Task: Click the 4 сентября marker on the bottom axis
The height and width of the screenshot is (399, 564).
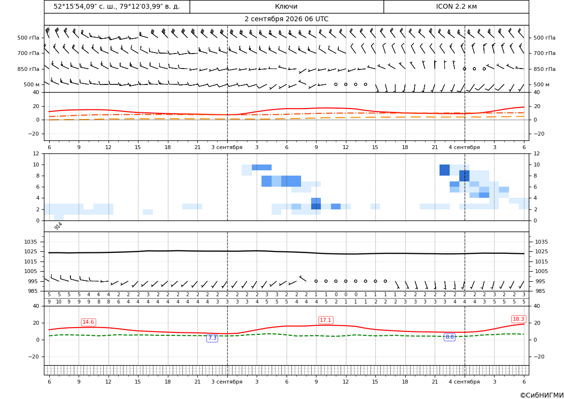Action: tap(464, 382)
